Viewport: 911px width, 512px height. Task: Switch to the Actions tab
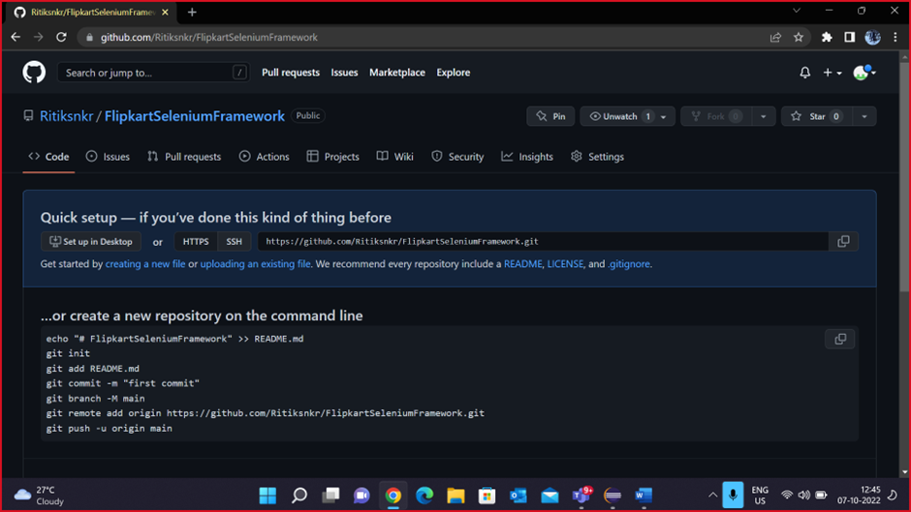(264, 157)
